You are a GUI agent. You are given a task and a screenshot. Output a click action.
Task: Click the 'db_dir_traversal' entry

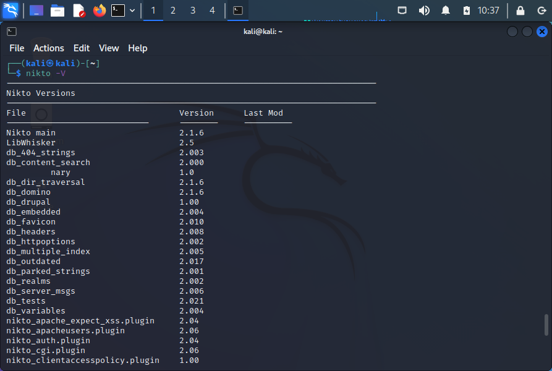46,182
